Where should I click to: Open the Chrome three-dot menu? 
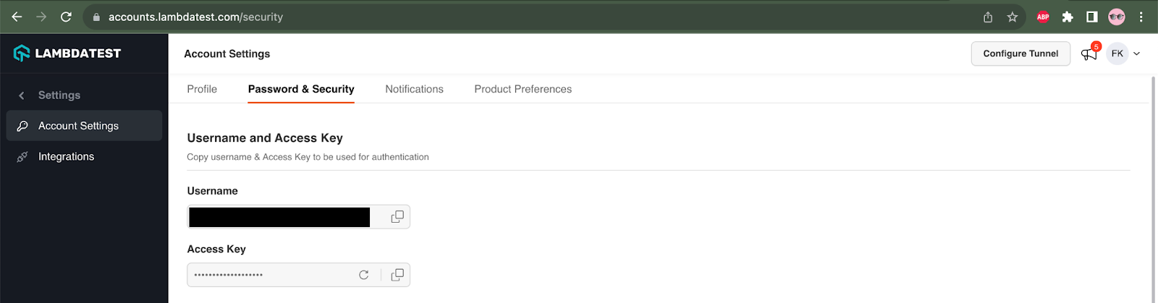coord(1141,17)
